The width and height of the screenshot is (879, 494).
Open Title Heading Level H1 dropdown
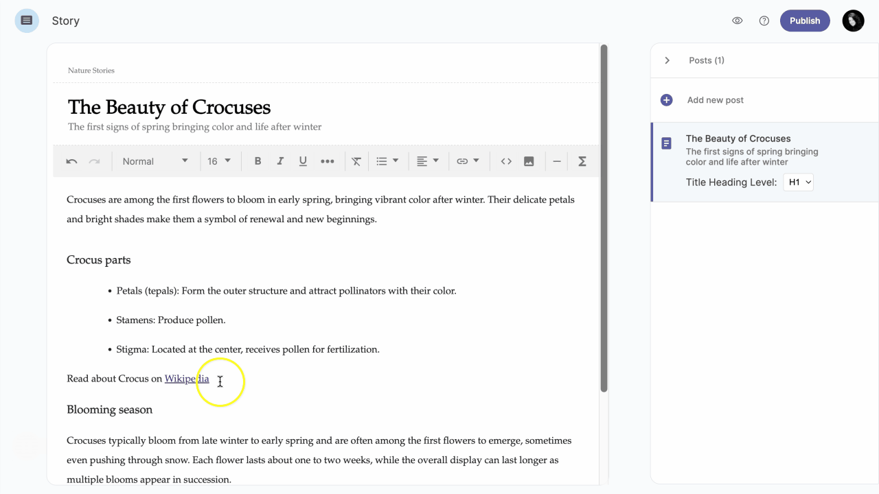pyautogui.click(x=798, y=183)
